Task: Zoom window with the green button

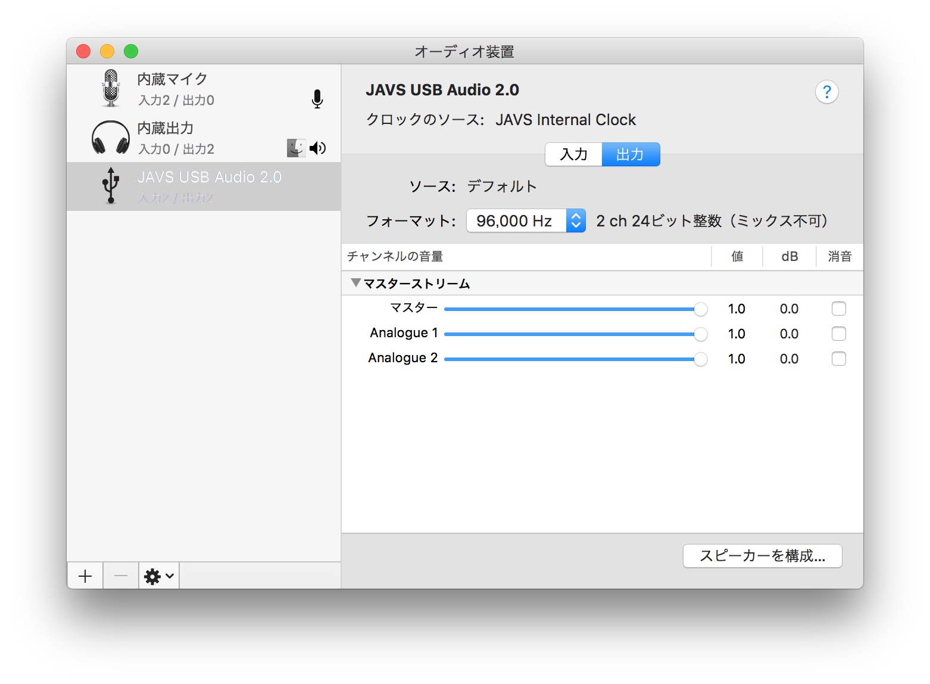Action: click(x=131, y=51)
